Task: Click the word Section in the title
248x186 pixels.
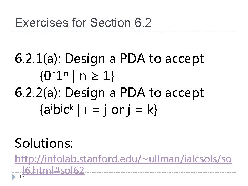Action: coord(111,23)
